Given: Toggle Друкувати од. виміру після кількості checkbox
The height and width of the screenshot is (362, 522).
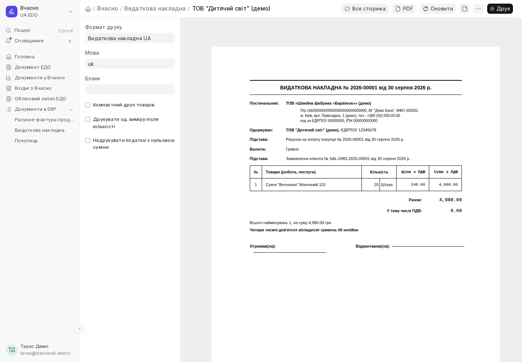Looking at the screenshot, I should [88, 119].
